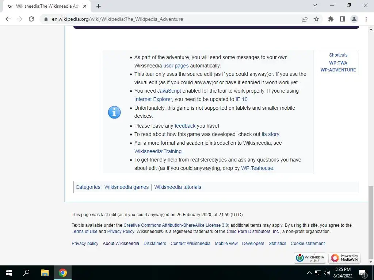Switch to Mobile view
374x280 pixels.
click(x=226, y=244)
